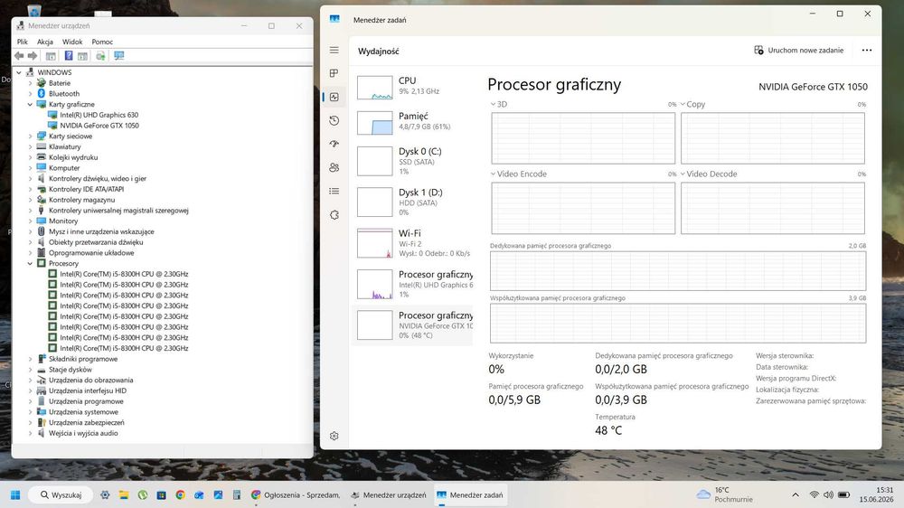Image resolution: width=904 pixels, height=508 pixels.
Task: Expand the Monitory tree node
Action: (x=30, y=221)
